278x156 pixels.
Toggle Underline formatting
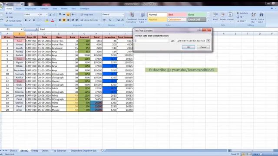(34, 20)
